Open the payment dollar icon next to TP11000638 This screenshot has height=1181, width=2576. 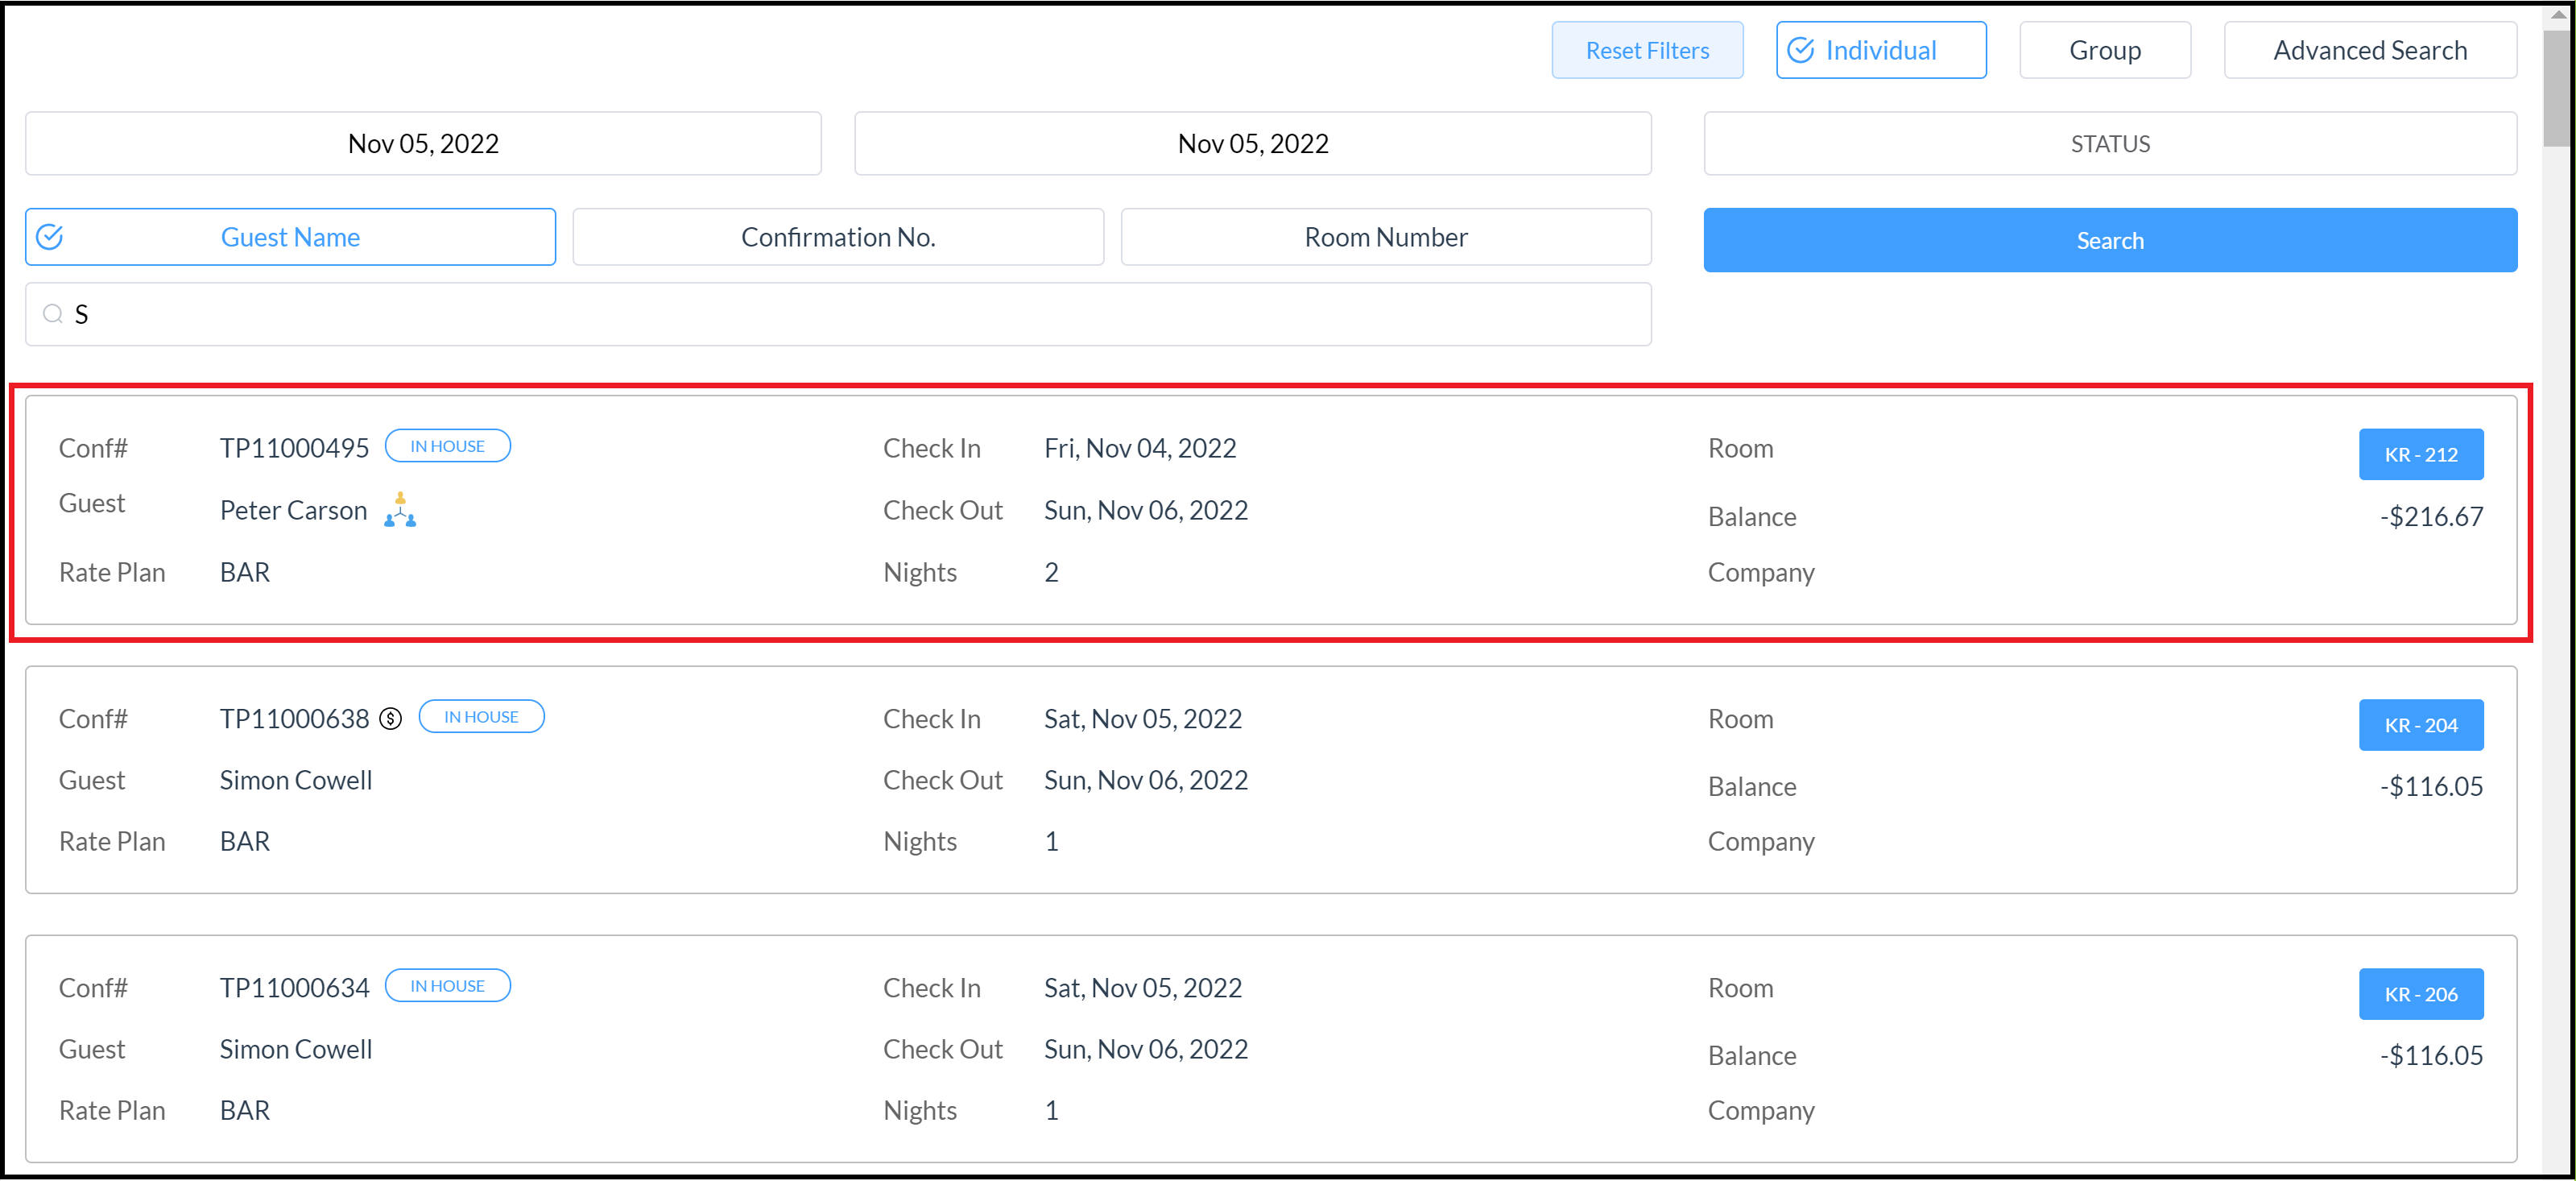[x=391, y=718]
